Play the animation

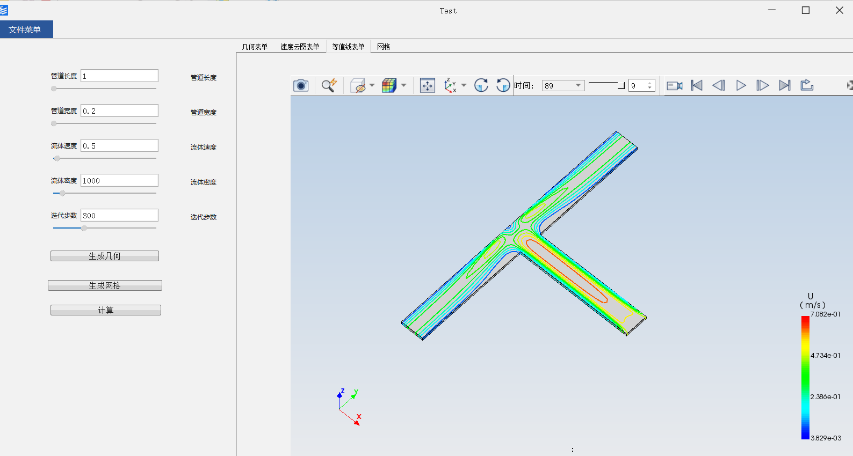(x=741, y=85)
